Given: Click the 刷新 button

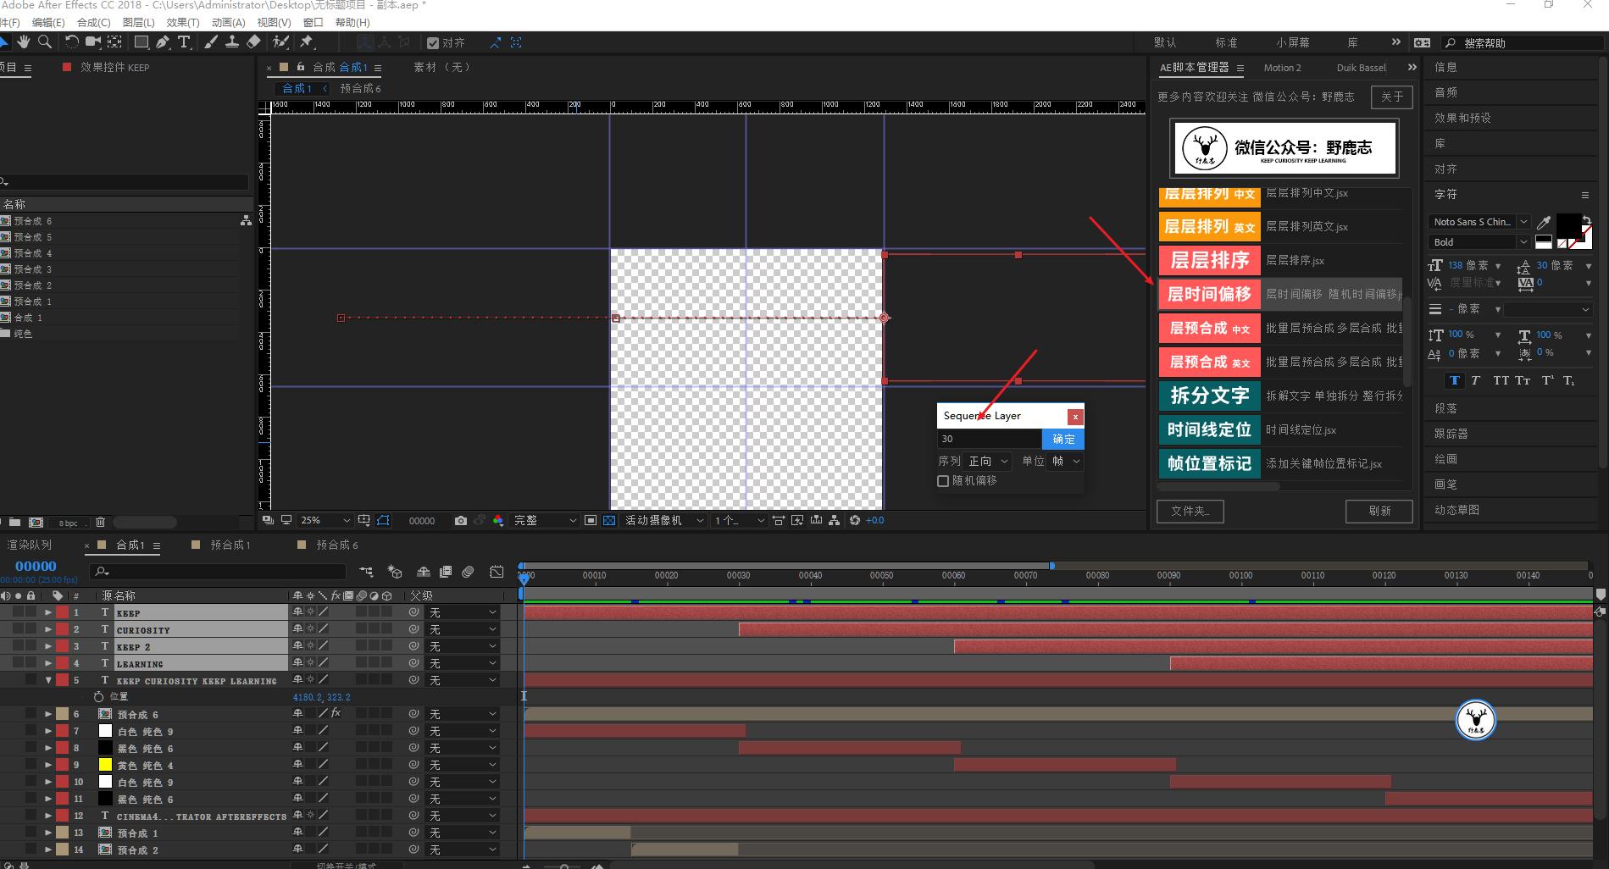Looking at the screenshot, I should (1379, 512).
